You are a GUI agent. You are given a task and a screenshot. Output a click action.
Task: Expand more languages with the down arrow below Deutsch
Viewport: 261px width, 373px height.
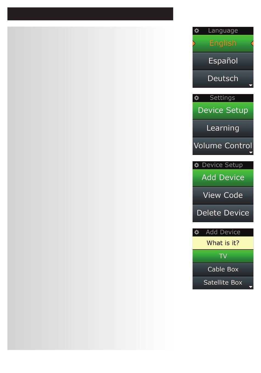251,85
